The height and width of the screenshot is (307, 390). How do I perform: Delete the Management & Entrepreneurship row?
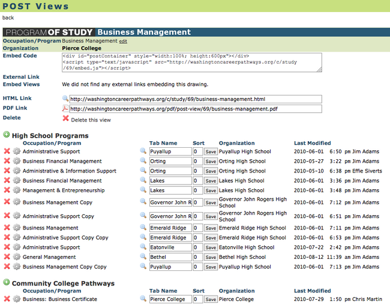[x=7, y=190]
